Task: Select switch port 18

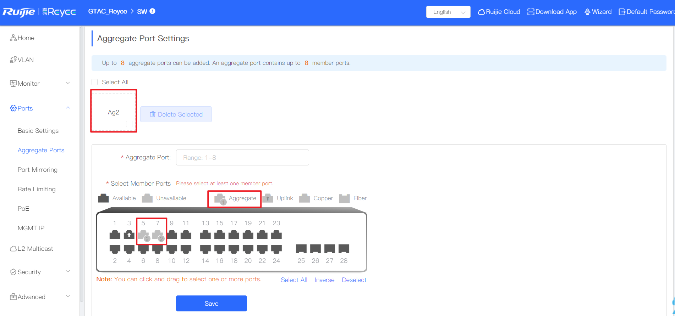Action: click(x=234, y=249)
